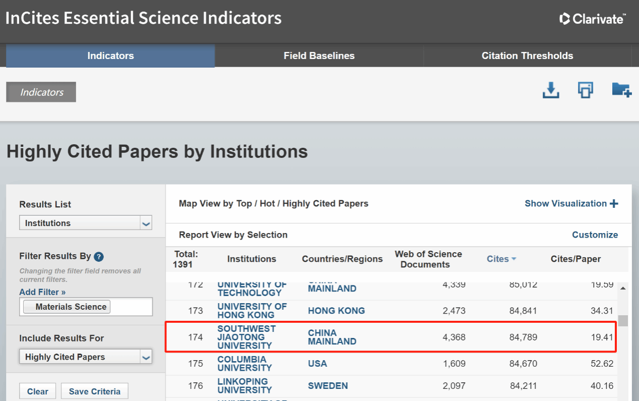Click the table vertical scrollbar thumb
This screenshot has height=401, width=639.
(623, 321)
